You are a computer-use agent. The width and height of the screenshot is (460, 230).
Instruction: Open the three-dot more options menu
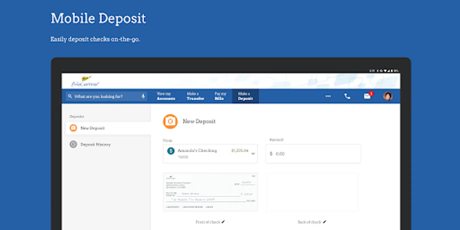(328, 96)
